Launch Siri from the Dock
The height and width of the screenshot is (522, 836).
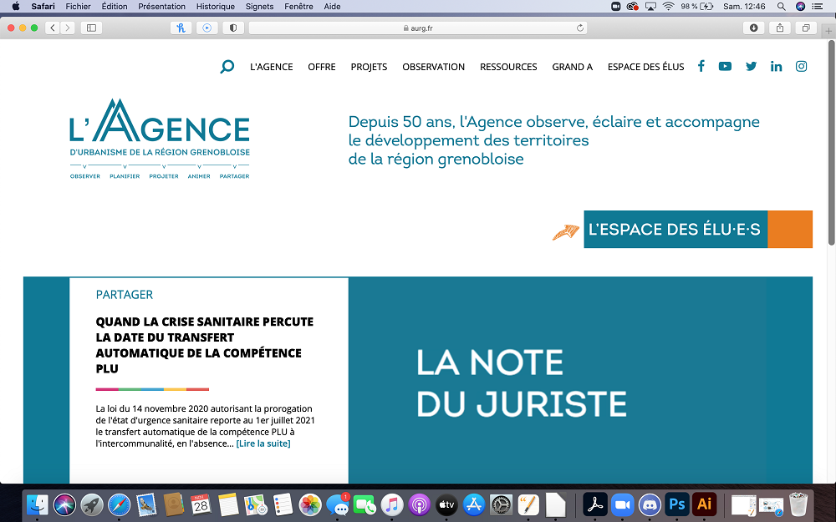tap(64, 504)
